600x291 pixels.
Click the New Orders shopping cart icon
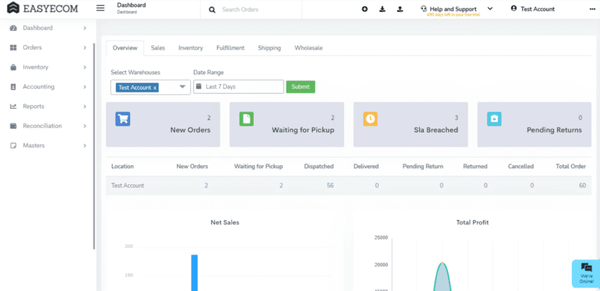coord(122,119)
